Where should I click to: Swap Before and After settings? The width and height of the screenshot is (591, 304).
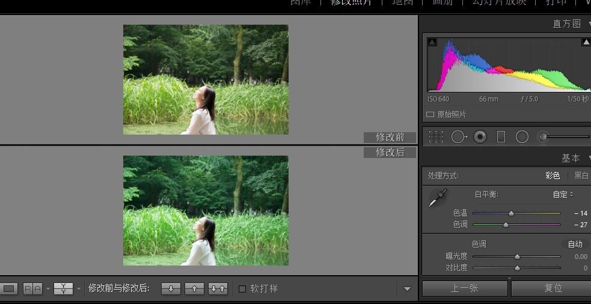coord(218,288)
